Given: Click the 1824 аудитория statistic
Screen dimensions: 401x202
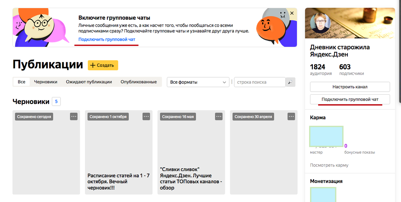Looking at the screenshot, I should pyautogui.click(x=321, y=70).
